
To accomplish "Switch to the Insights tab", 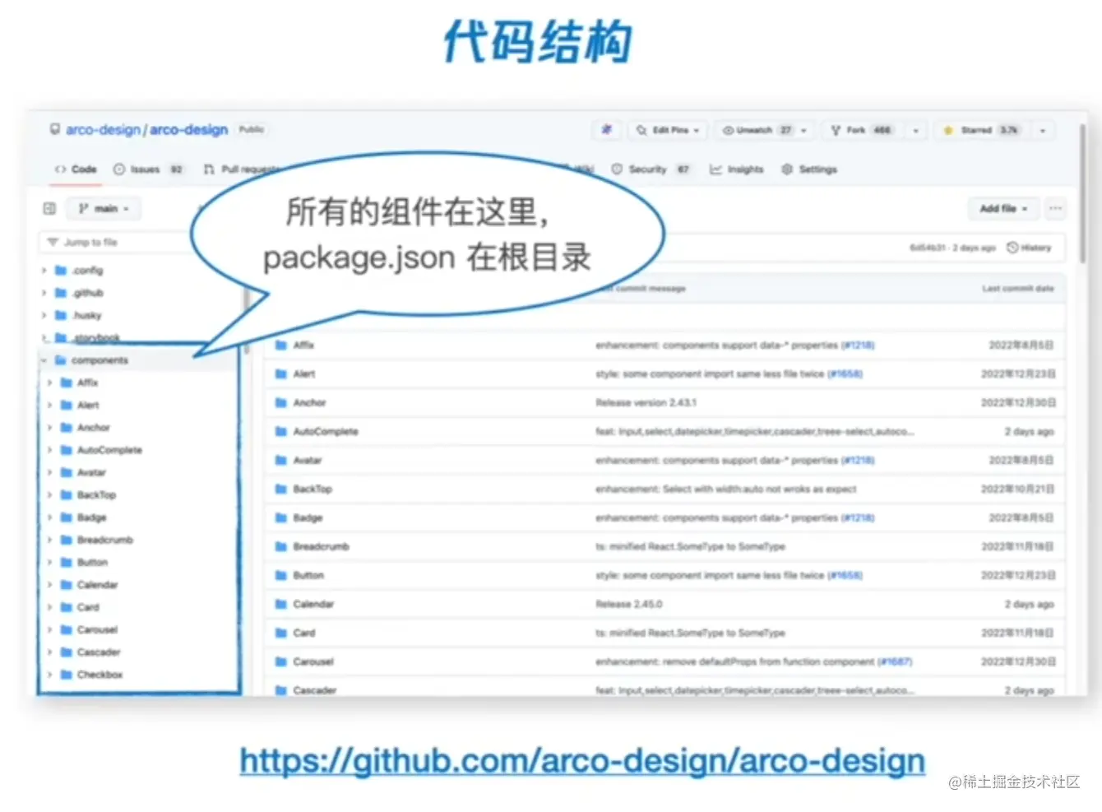I will pyautogui.click(x=737, y=169).
